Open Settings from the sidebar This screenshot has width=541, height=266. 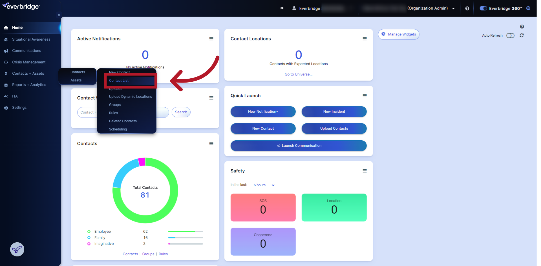click(x=19, y=108)
